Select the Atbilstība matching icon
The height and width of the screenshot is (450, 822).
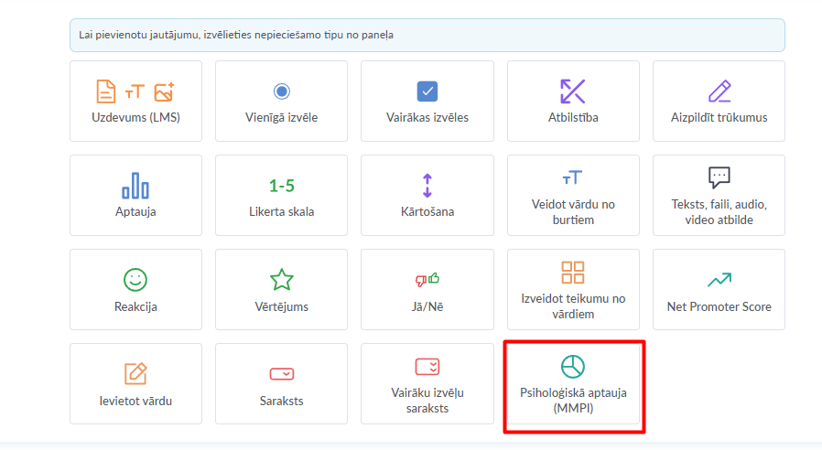573,91
